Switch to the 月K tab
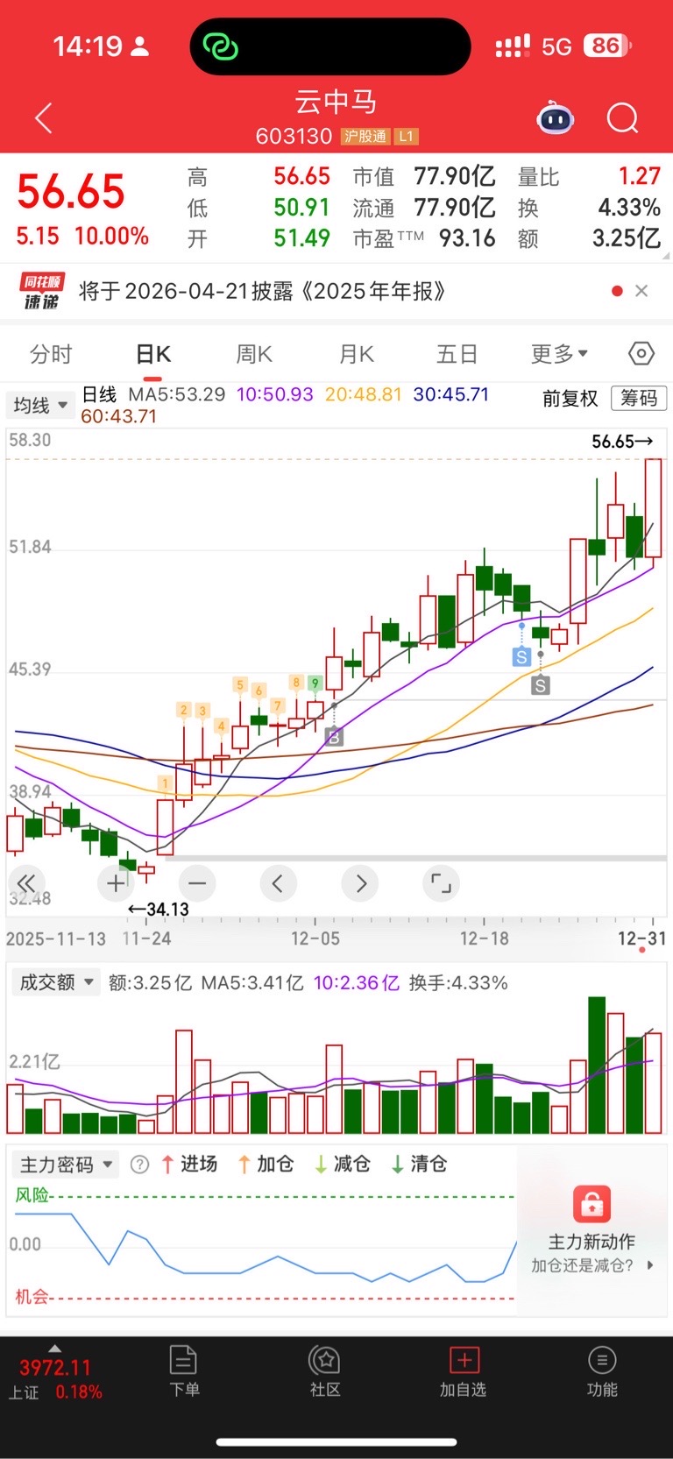Screen dimensions: 673x1459 357,354
